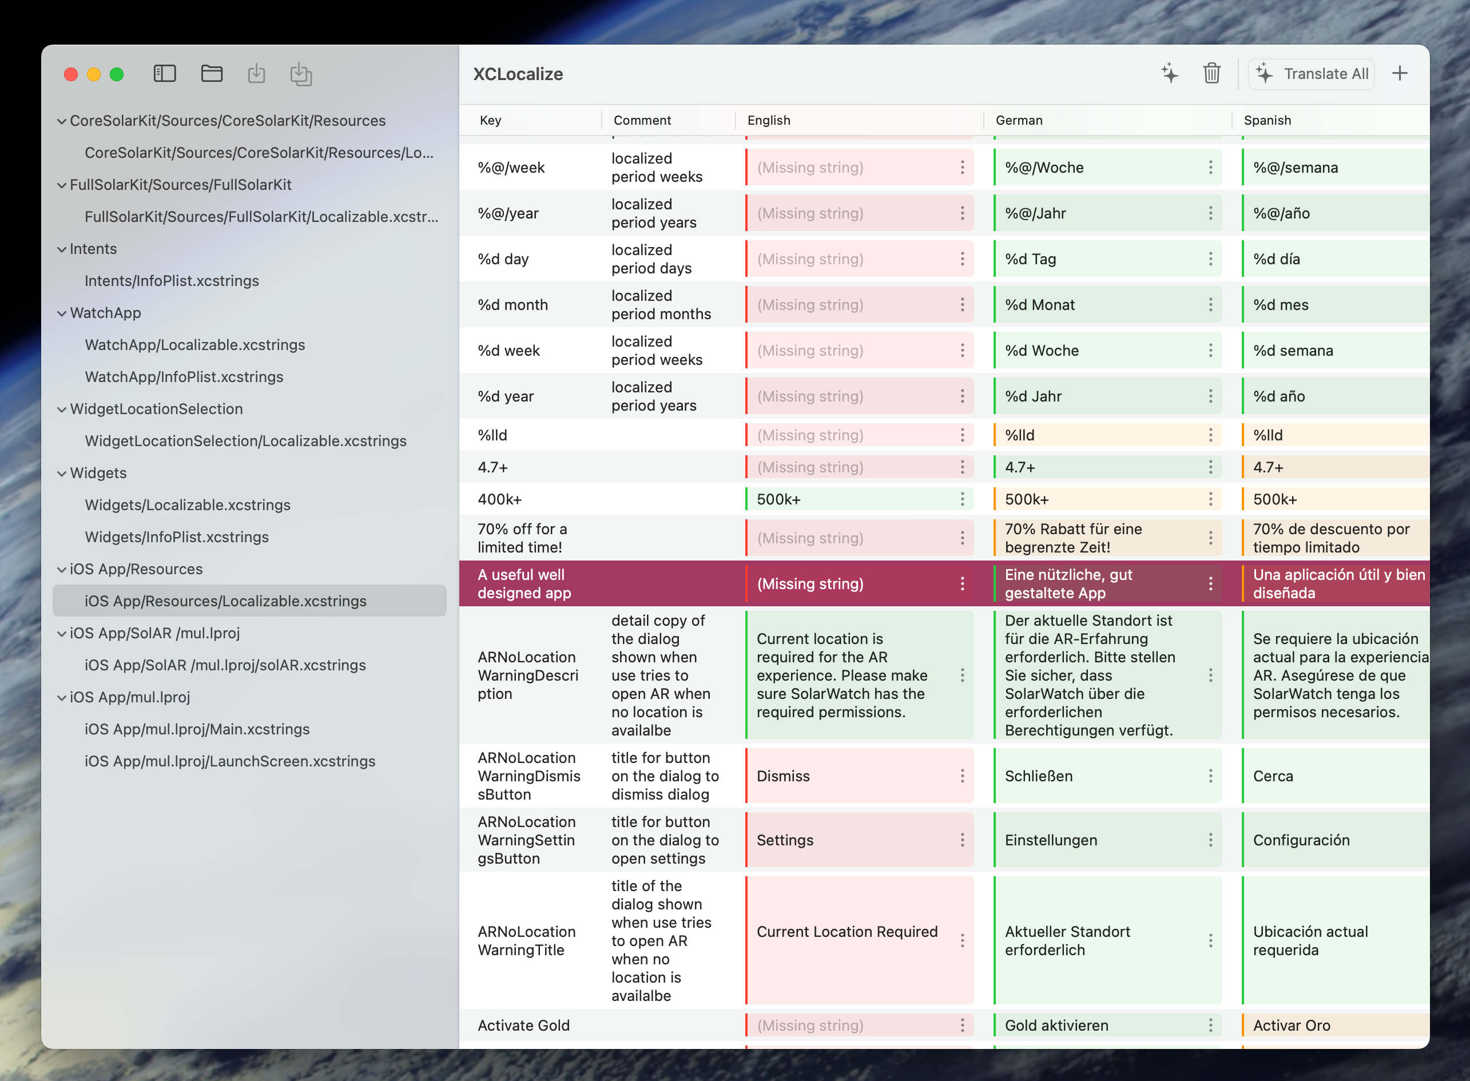Open options menu for German '%d Tag' cell
Viewport: 1470px width, 1081px height.
point(1210,259)
